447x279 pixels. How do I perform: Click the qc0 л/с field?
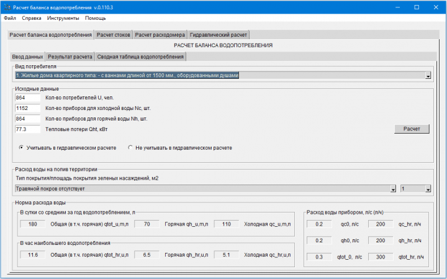click(319, 224)
